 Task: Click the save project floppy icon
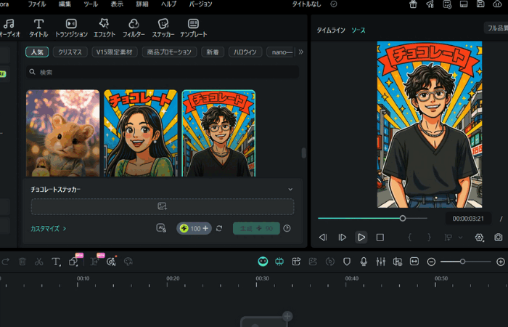[480, 4]
